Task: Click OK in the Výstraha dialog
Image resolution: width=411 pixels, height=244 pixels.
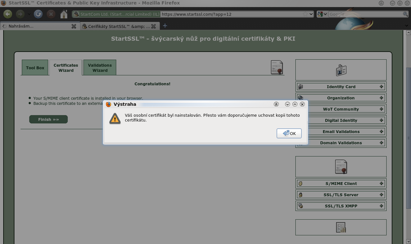Action: click(x=289, y=133)
